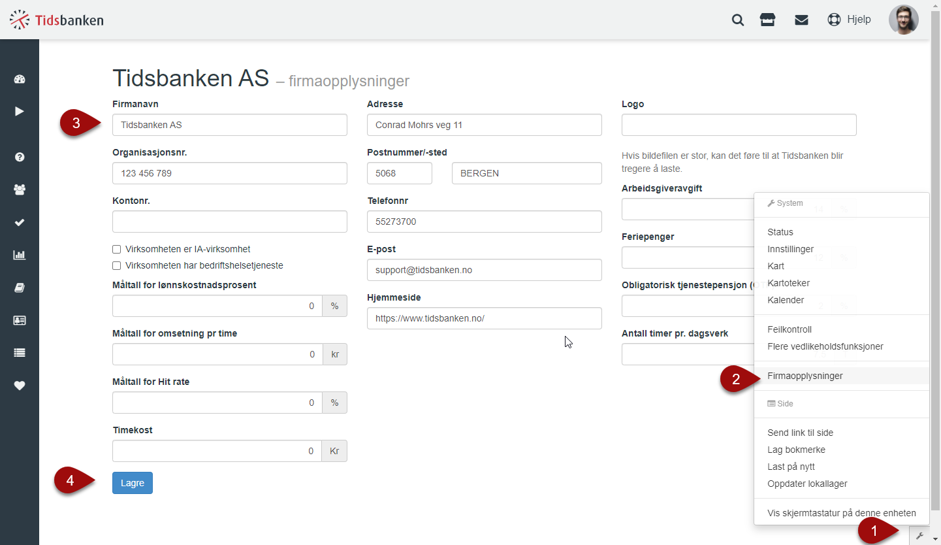Screen dimensions: 941x545
Task: Click the wrench system menu button
Action: coord(919,536)
